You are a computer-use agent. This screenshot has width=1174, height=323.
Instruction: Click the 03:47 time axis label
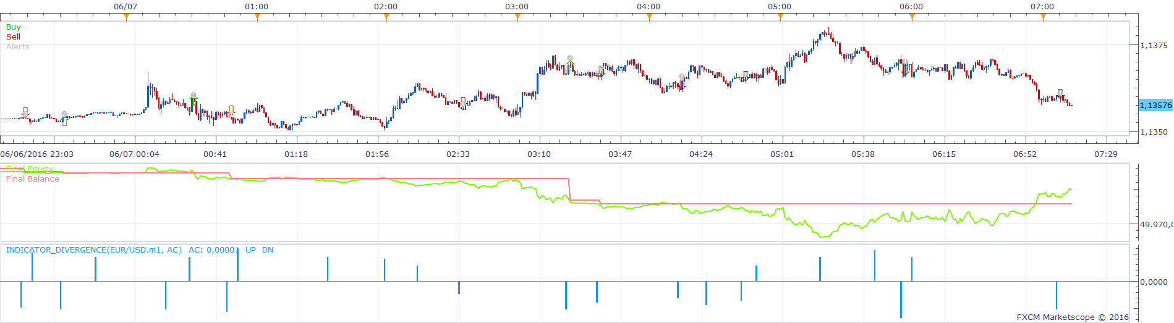620,154
